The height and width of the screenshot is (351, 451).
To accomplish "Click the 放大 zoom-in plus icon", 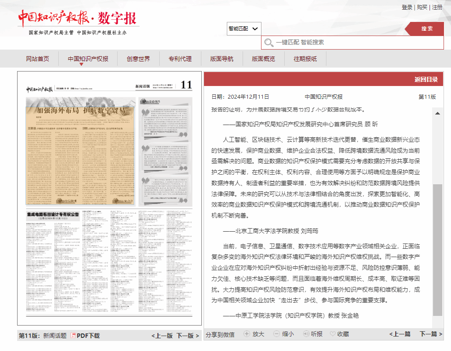I will pos(247,334).
